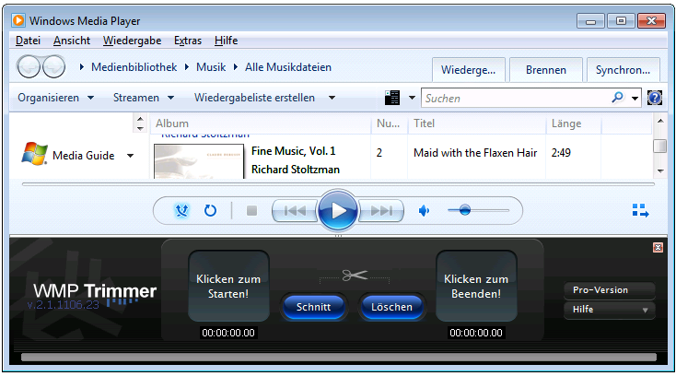Click the Musik breadcrumb
This screenshot has height=376, width=676.
click(211, 67)
